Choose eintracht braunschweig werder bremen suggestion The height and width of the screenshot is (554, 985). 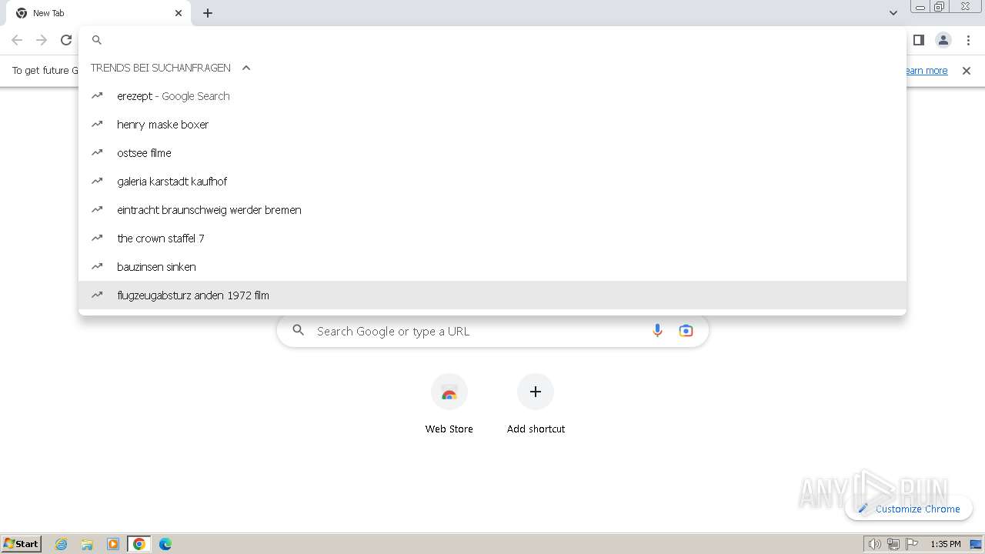(492, 210)
